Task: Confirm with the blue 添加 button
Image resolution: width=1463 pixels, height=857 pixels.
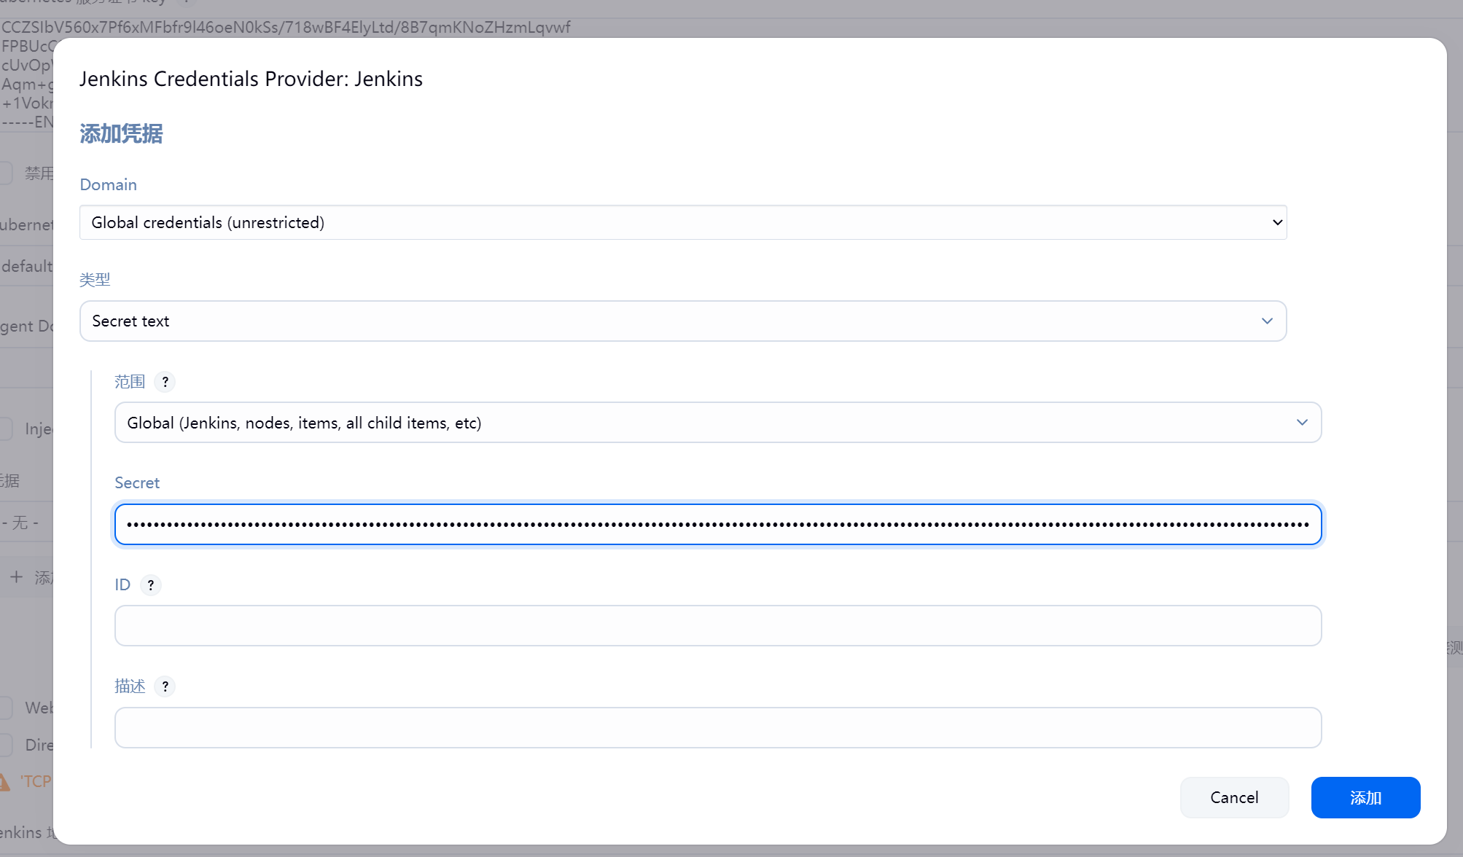Action: point(1365,797)
